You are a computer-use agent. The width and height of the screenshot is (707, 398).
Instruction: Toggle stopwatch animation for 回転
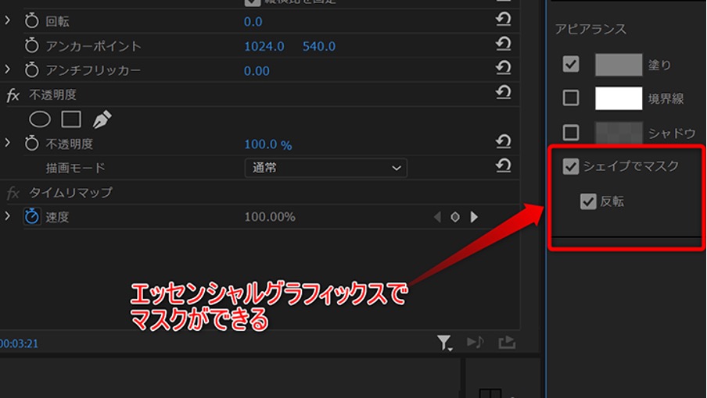(x=31, y=21)
